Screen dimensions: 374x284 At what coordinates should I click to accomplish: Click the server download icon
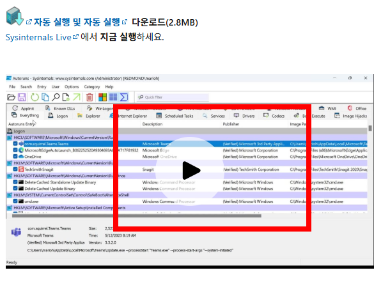pyautogui.click(x=14, y=16)
